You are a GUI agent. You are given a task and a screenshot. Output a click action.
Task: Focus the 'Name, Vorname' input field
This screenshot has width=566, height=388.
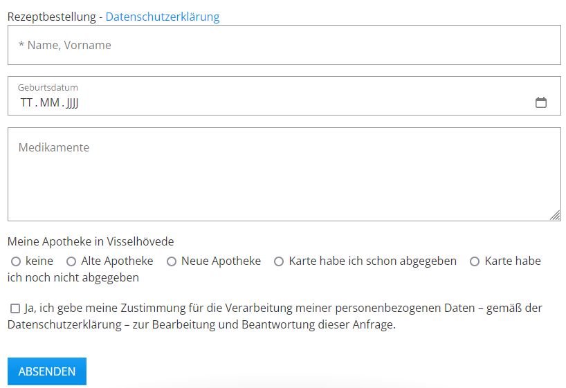(284, 45)
